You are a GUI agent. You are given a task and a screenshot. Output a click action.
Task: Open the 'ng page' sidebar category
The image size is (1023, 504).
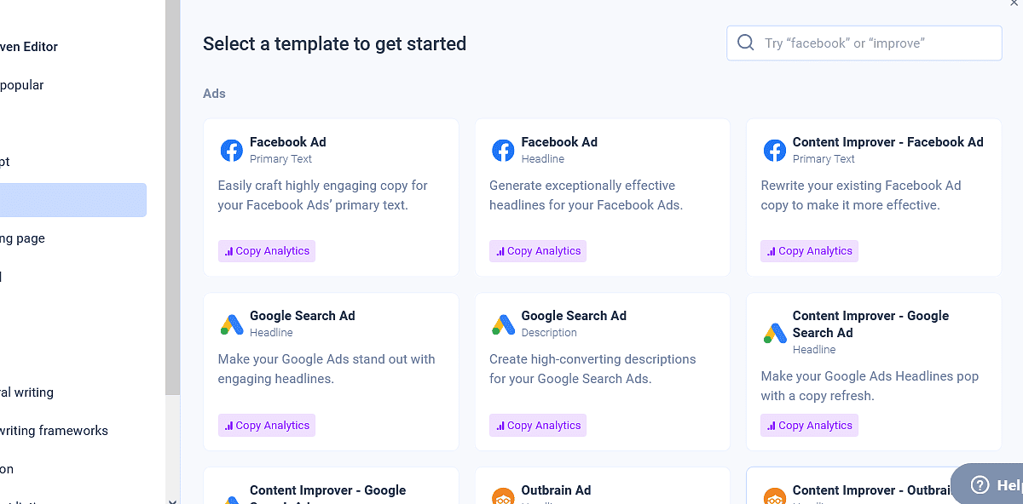(x=22, y=238)
